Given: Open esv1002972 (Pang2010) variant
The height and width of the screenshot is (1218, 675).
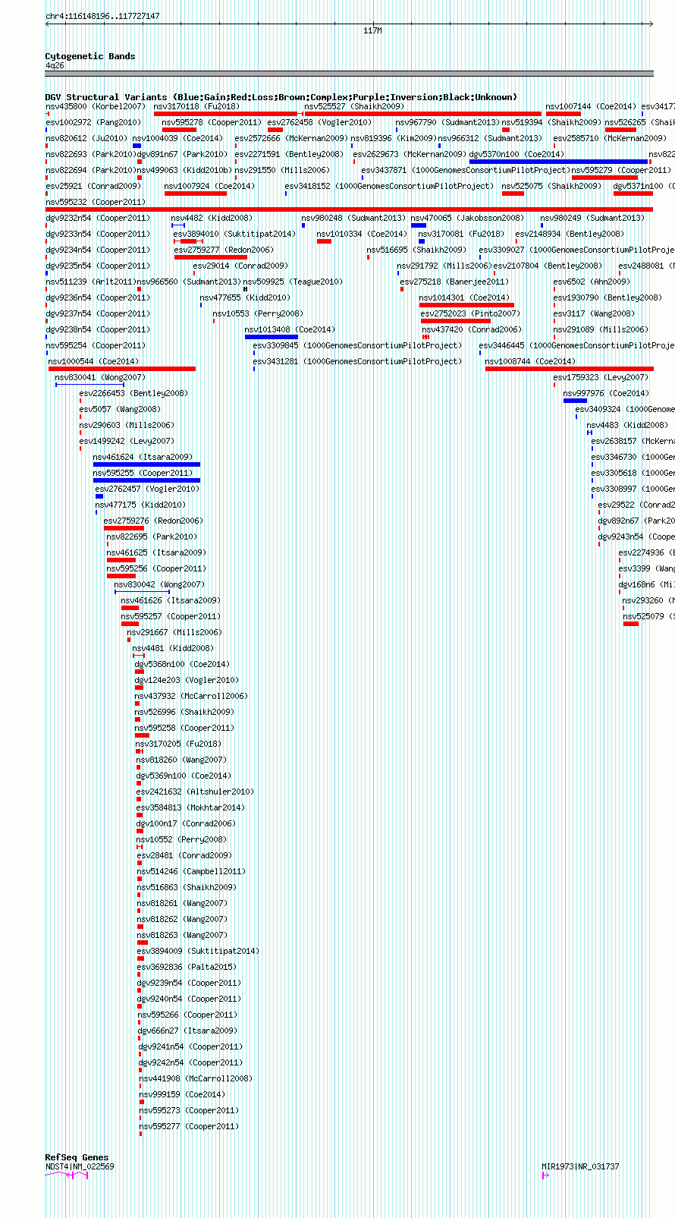Looking at the screenshot, I should (93, 122).
